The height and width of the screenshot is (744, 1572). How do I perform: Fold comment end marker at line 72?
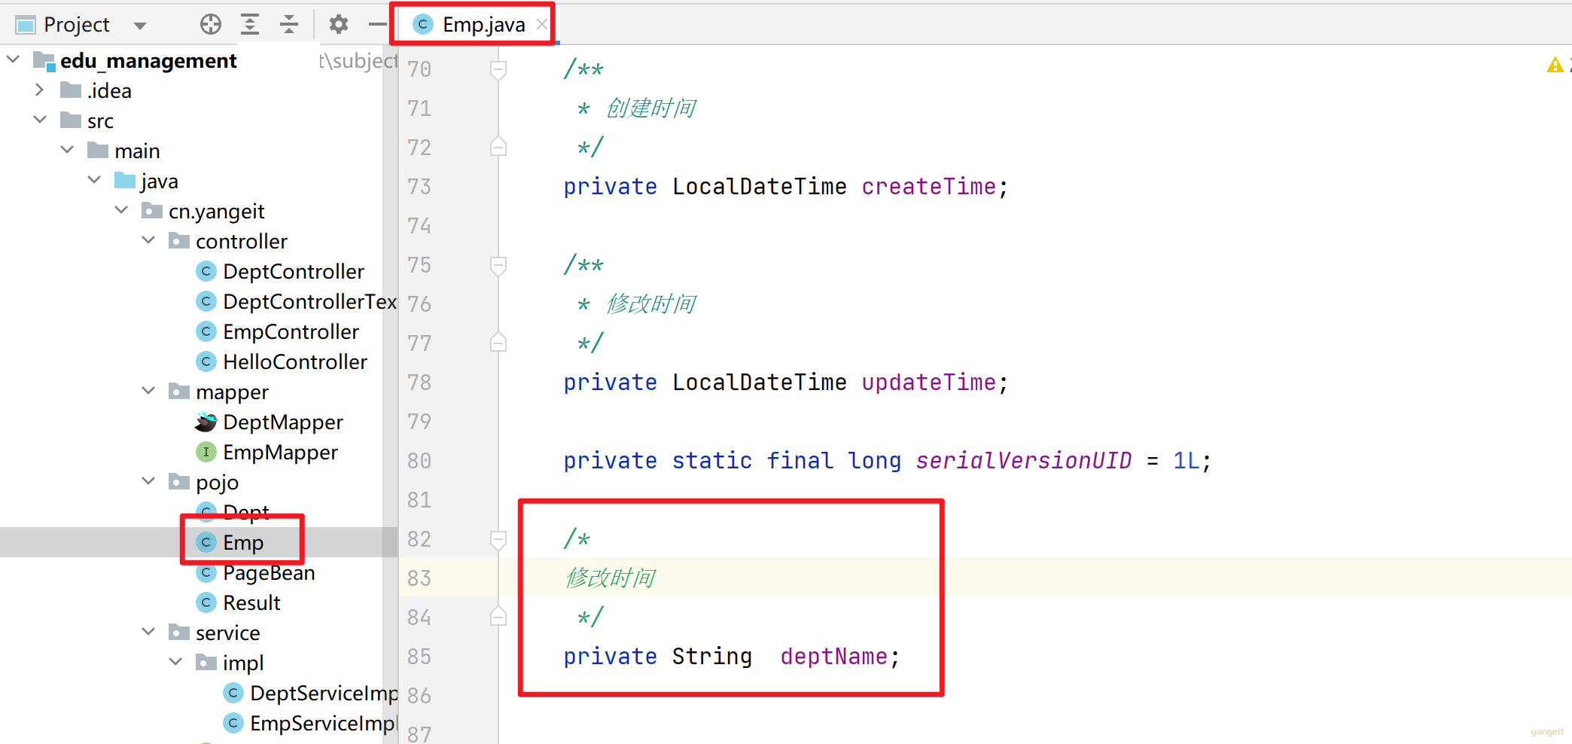tap(498, 147)
